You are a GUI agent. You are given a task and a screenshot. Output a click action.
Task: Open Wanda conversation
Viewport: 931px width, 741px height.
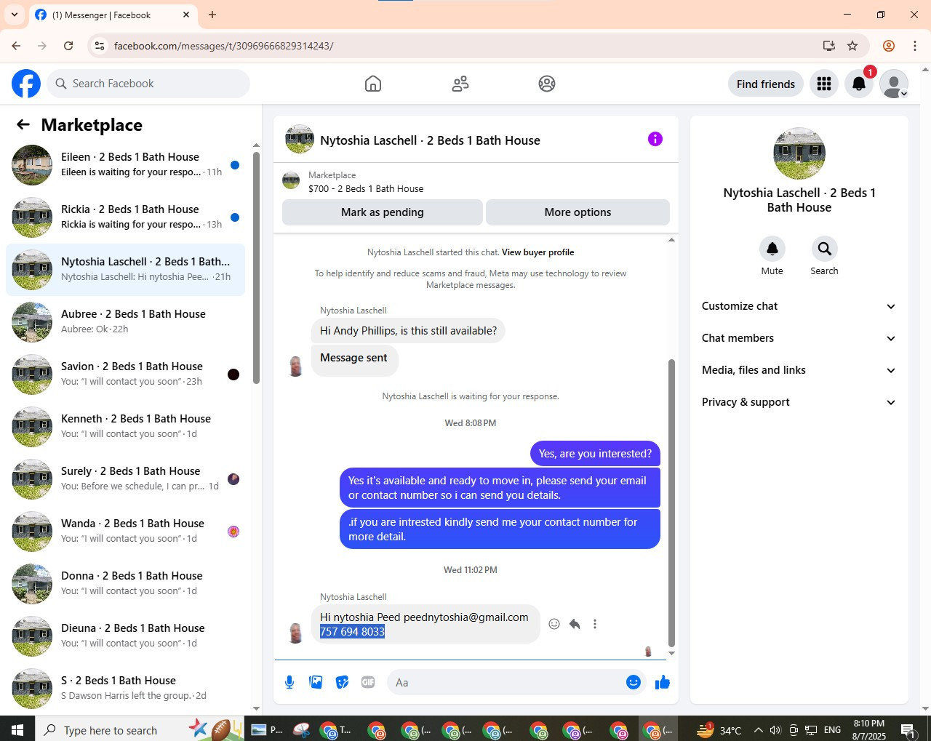[125, 532]
